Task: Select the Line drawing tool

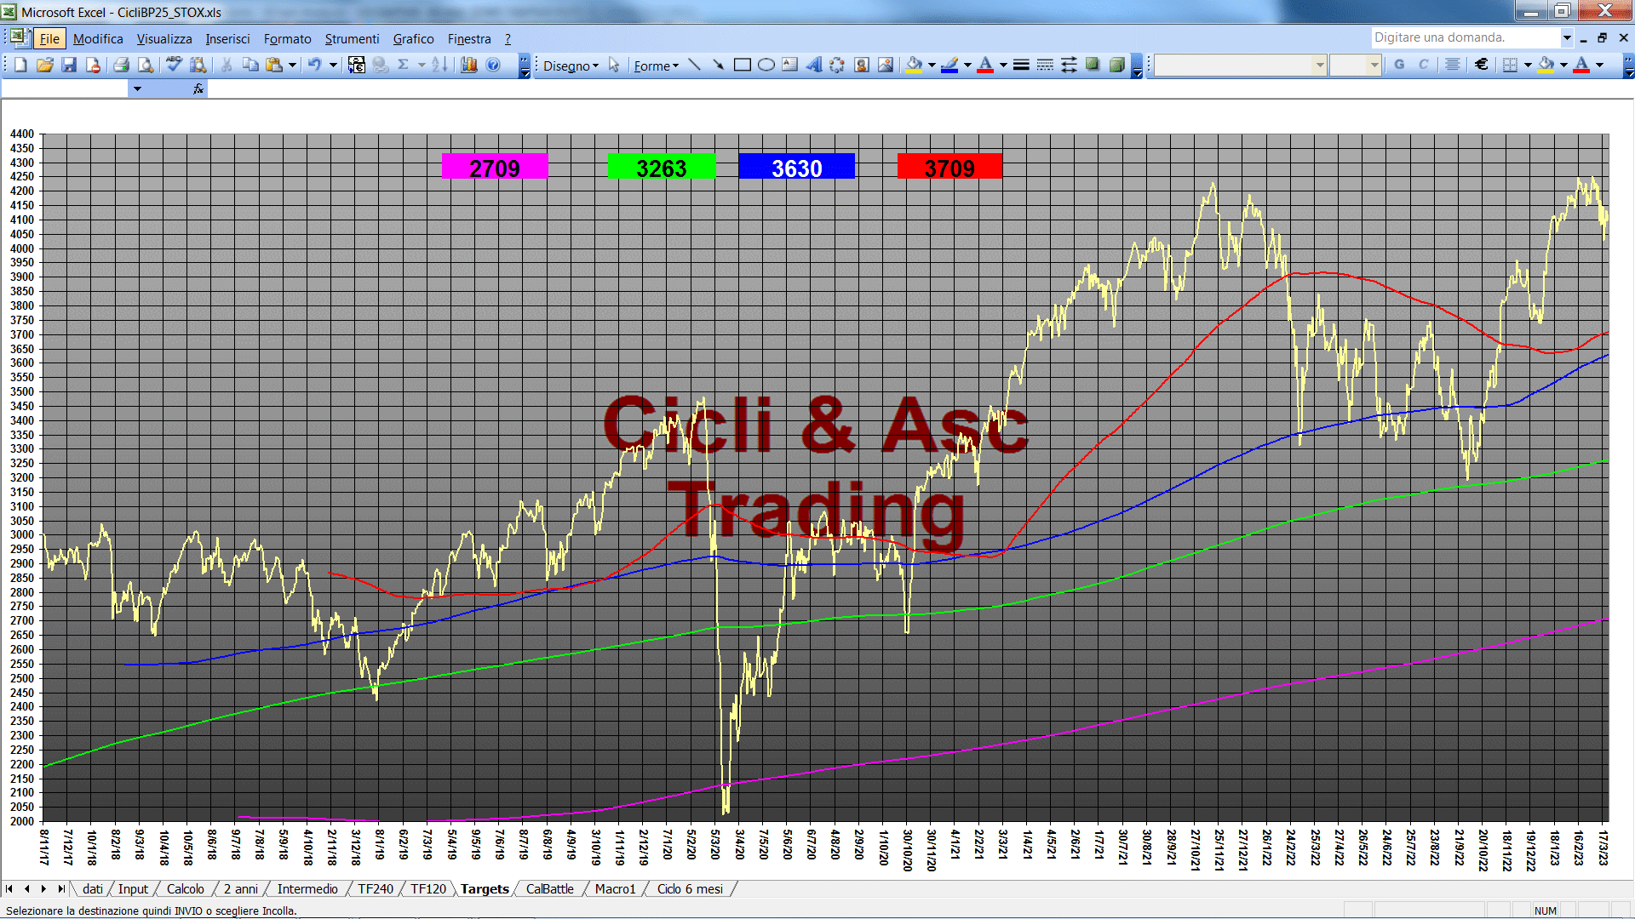Action: point(694,65)
